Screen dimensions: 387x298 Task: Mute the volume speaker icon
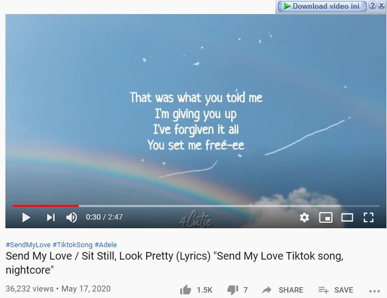(71, 217)
